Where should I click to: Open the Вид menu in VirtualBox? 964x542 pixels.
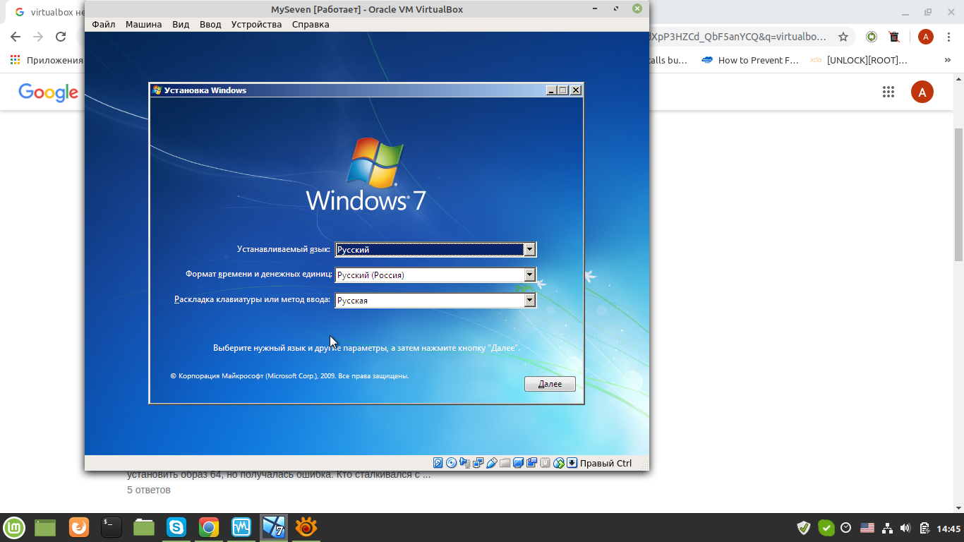[x=181, y=24]
